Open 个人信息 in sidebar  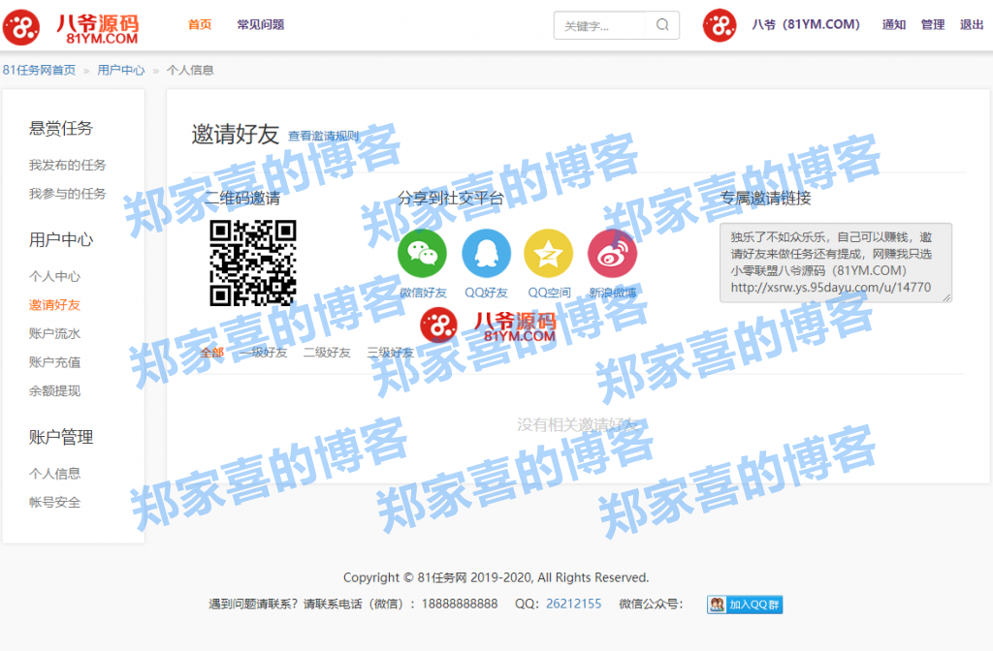tap(54, 474)
